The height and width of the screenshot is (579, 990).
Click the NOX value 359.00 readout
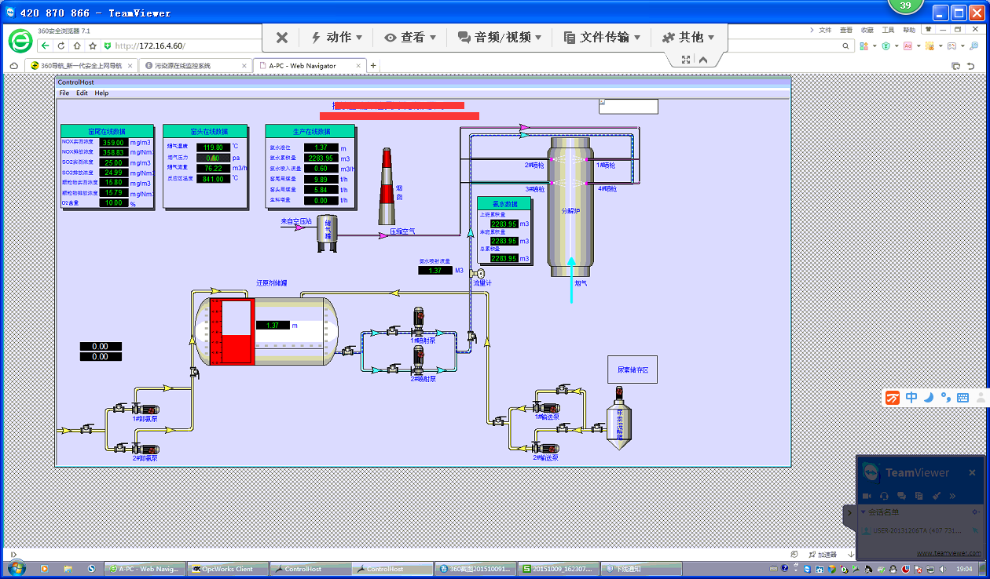click(x=114, y=143)
